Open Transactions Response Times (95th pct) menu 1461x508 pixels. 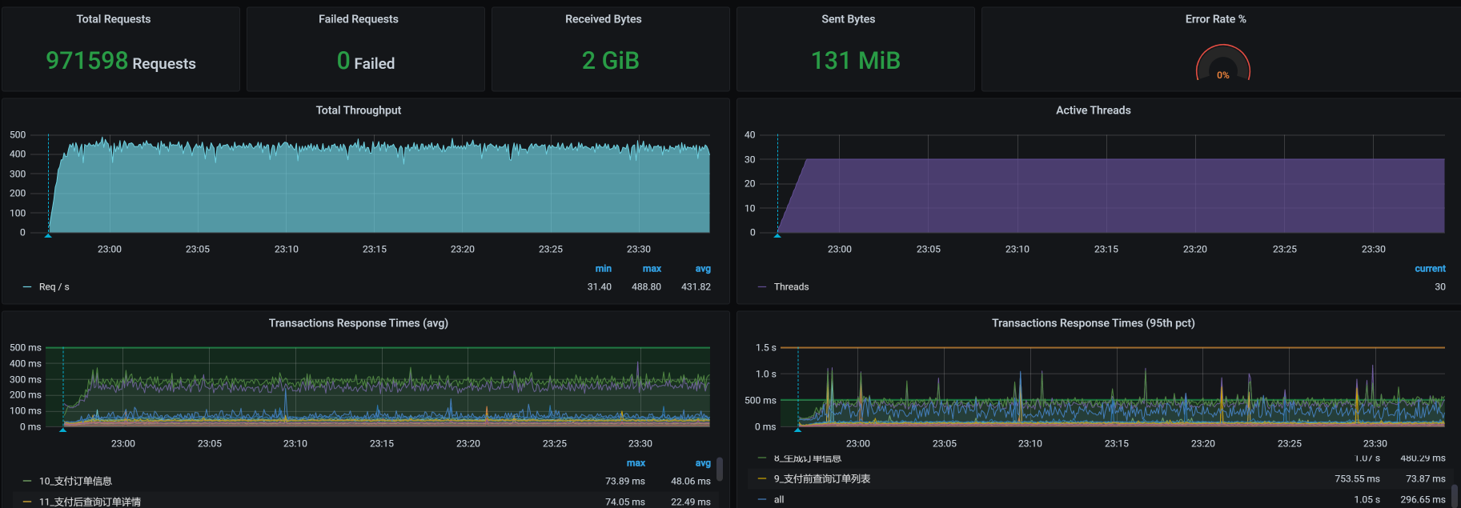pos(1093,323)
